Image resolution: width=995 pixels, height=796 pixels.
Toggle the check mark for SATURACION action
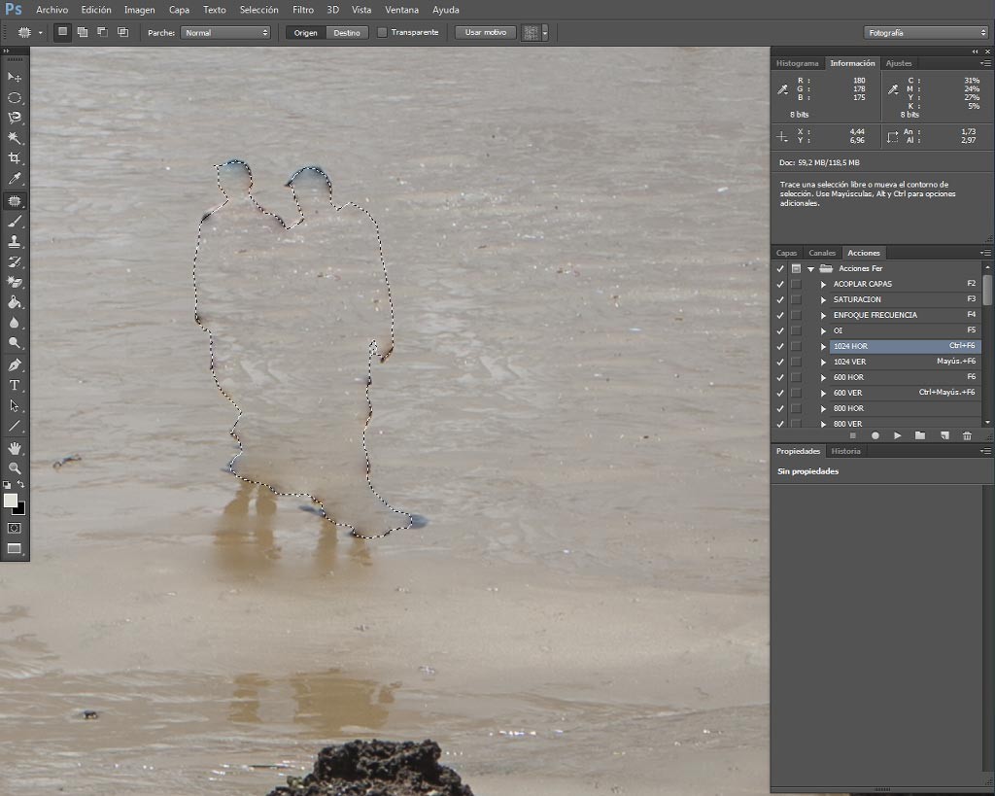[x=780, y=299]
